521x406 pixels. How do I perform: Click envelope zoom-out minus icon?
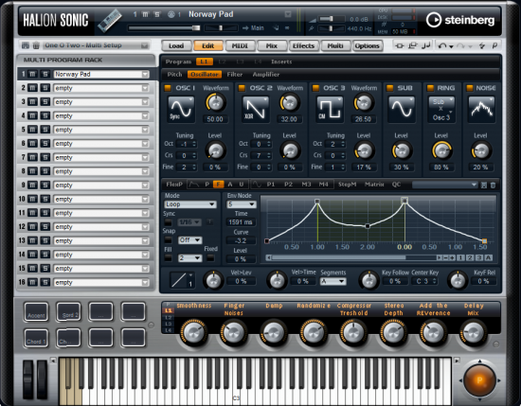point(446,257)
